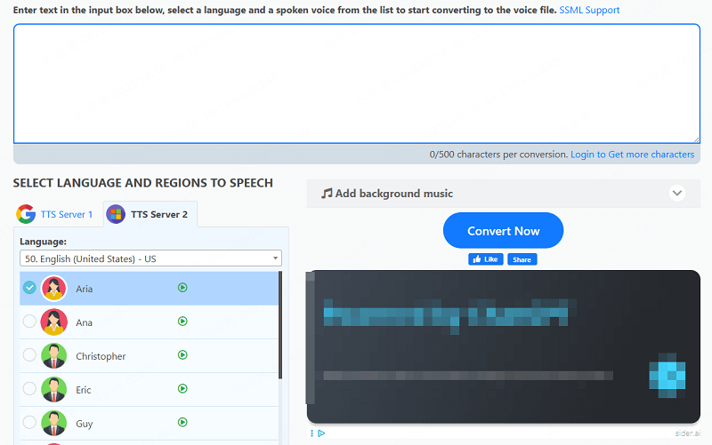
Task: Select the Eric voice radio button
Action: pyautogui.click(x=29, y=388)
